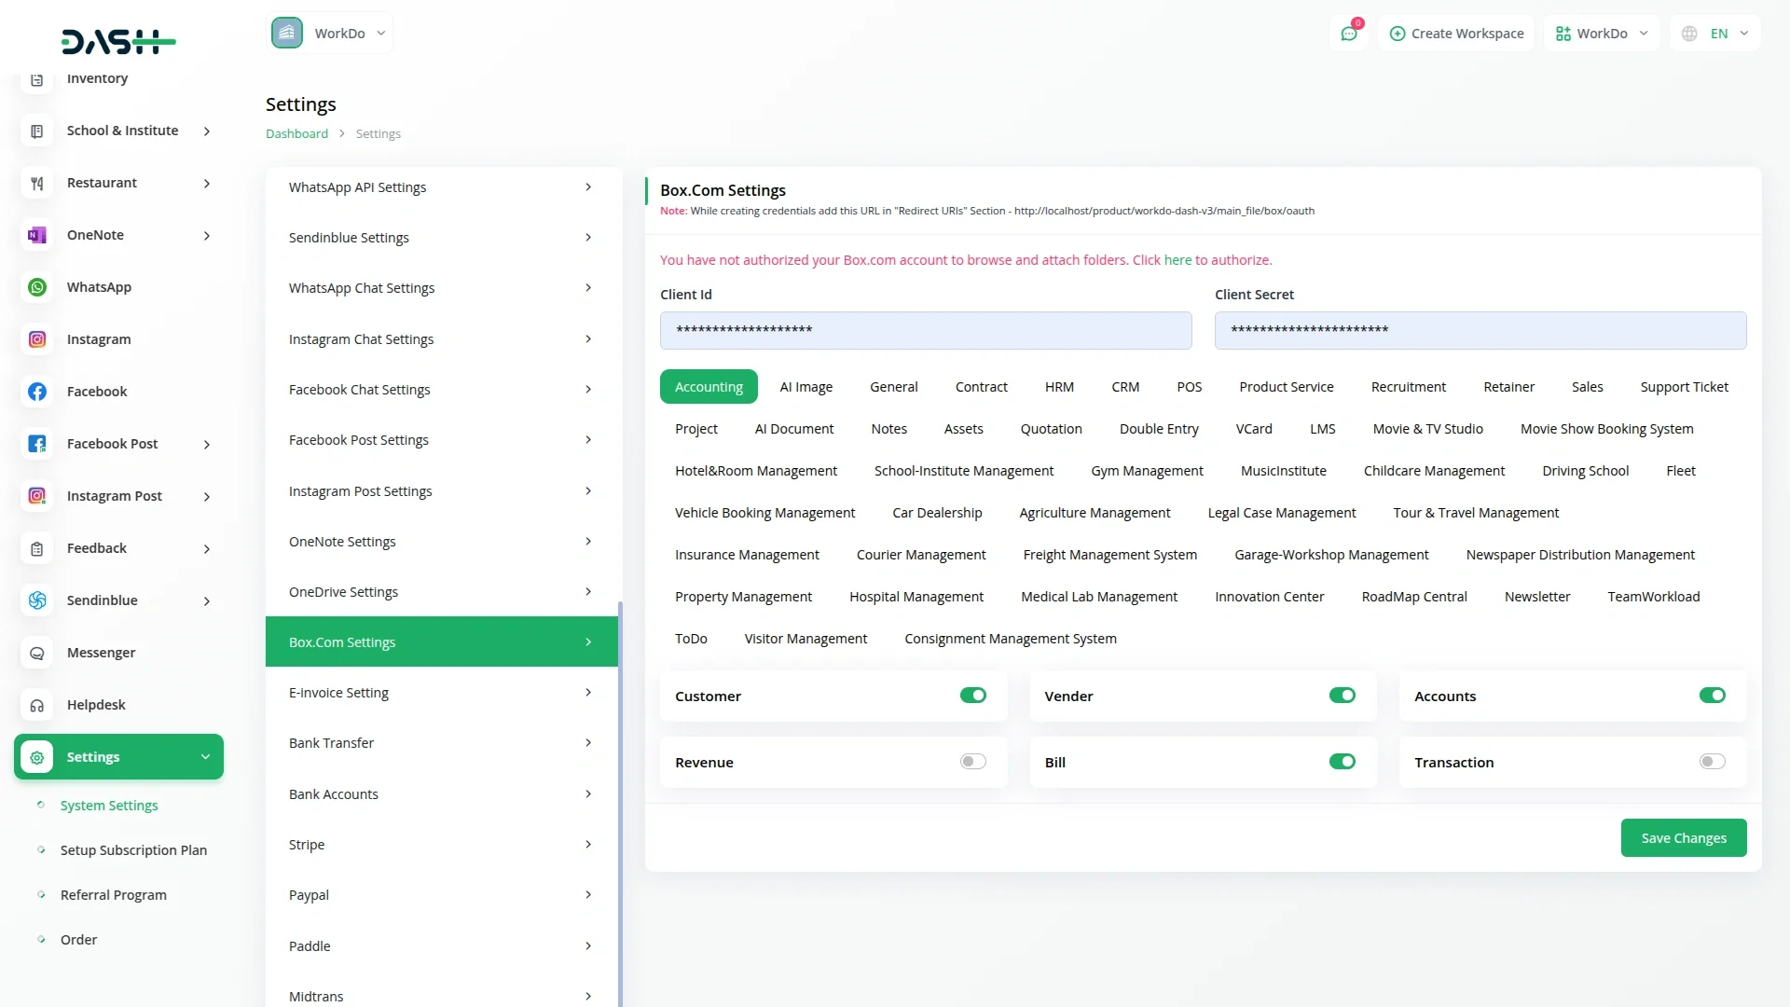1790x1007 pixels.
Task: Click the 'here' authorize link
Action: tap(1177, 260)
